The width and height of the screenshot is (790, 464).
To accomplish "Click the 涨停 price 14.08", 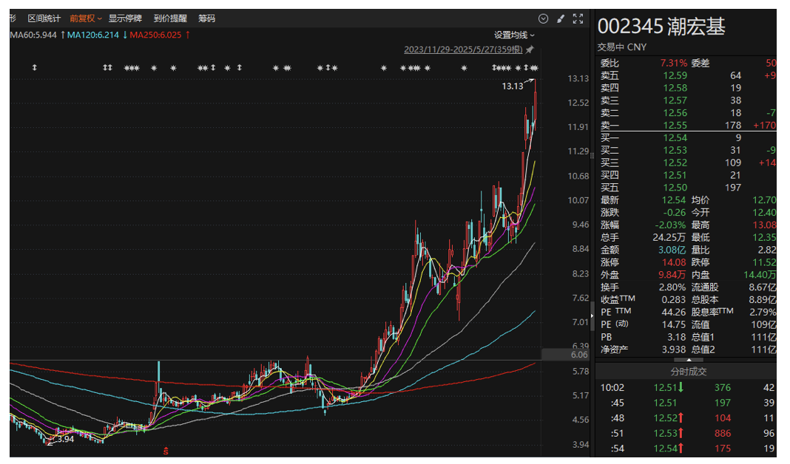I will 674,263.
